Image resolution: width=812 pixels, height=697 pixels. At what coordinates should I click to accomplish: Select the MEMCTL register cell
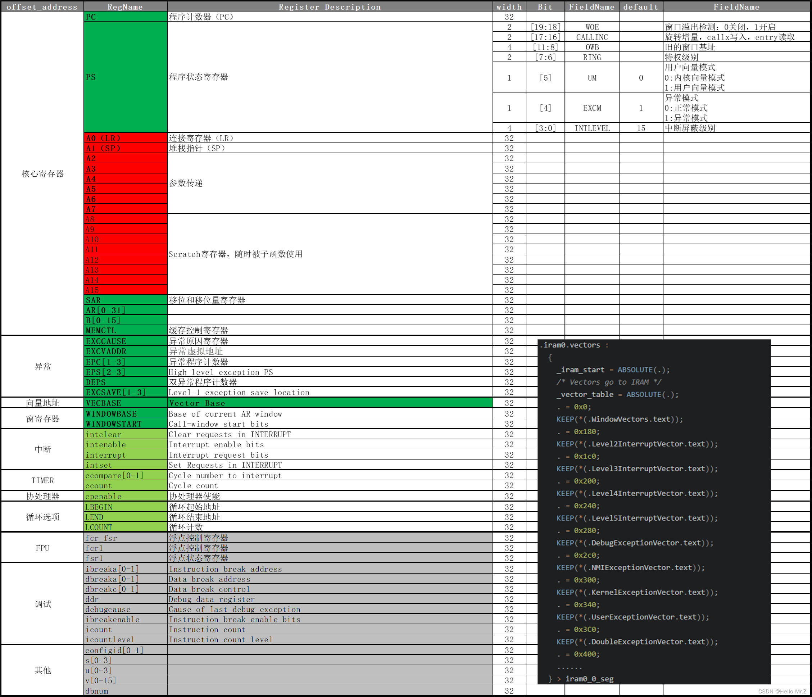point(125,330)
